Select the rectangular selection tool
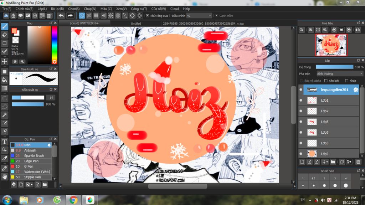The image size is (365, 205). click(x=5, y=98)
